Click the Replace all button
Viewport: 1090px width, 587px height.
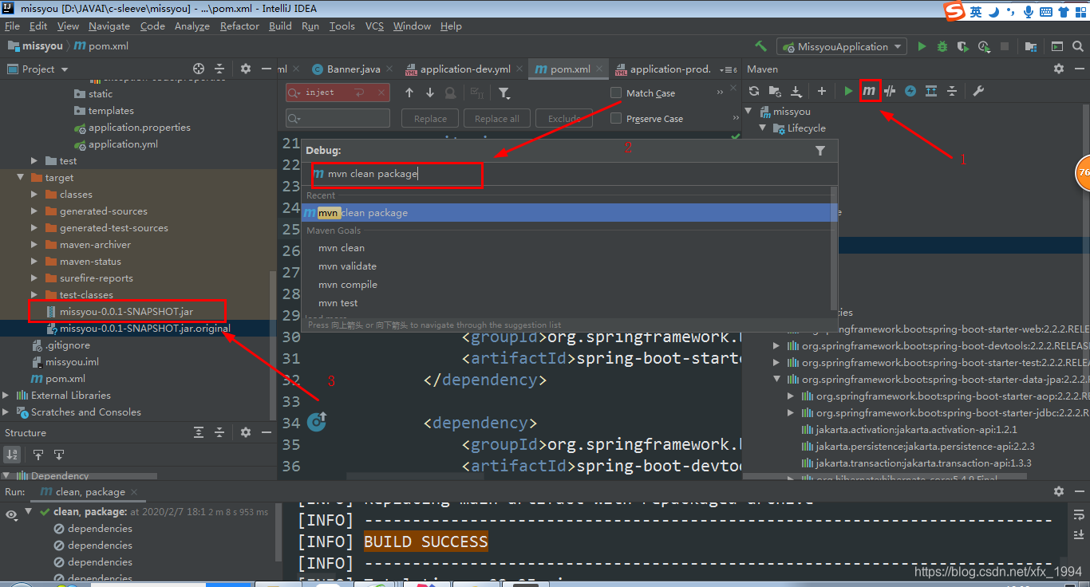click(496, 118)
